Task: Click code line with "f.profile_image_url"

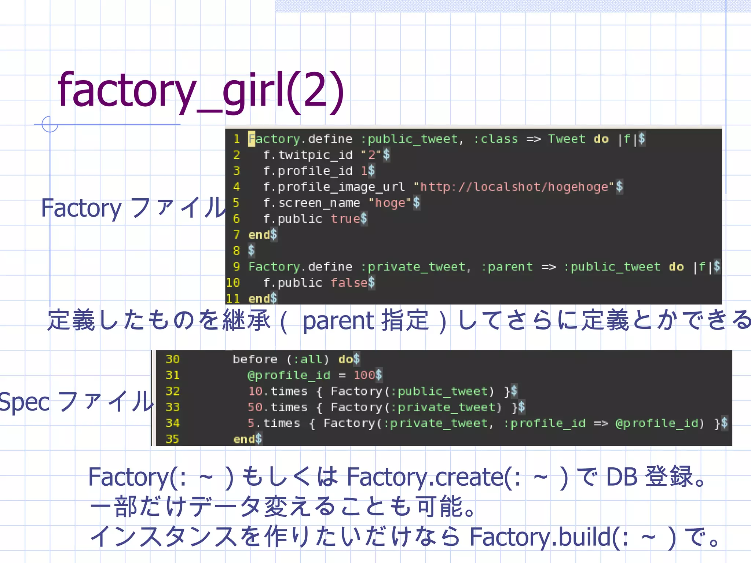Action: click(x=443, y=187)
